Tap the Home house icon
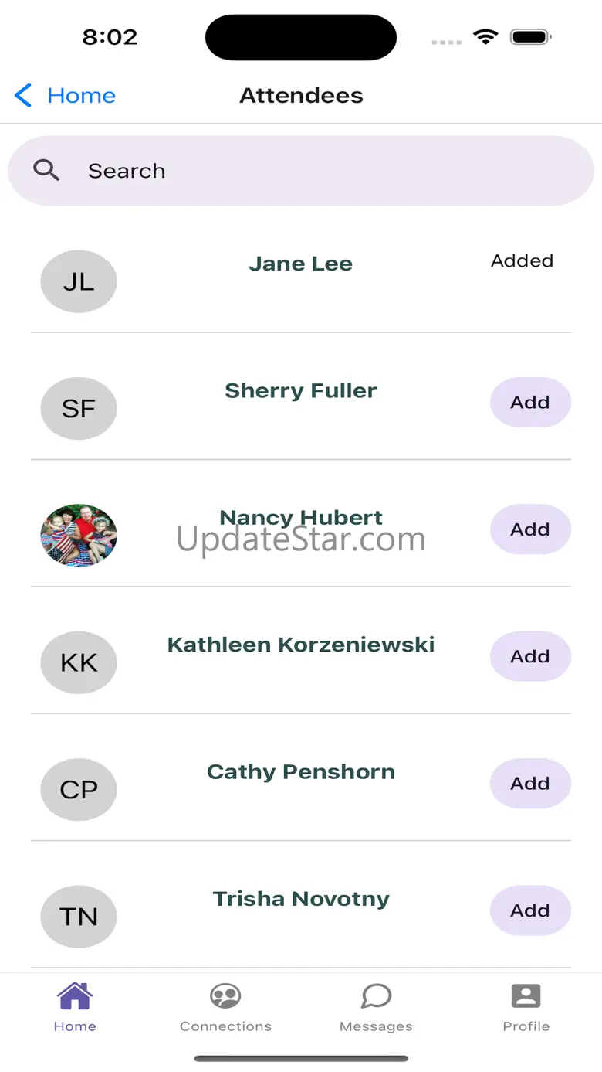 tap(75, 996)
